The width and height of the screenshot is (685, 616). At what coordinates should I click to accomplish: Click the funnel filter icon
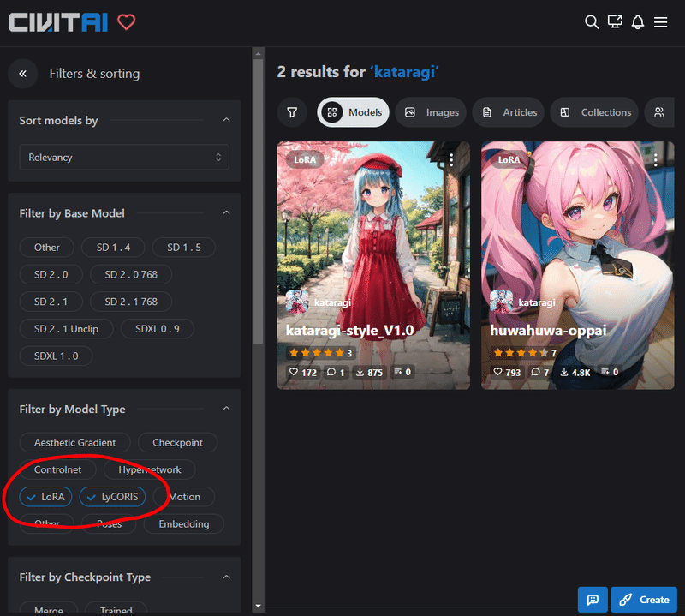coord(292,112)
